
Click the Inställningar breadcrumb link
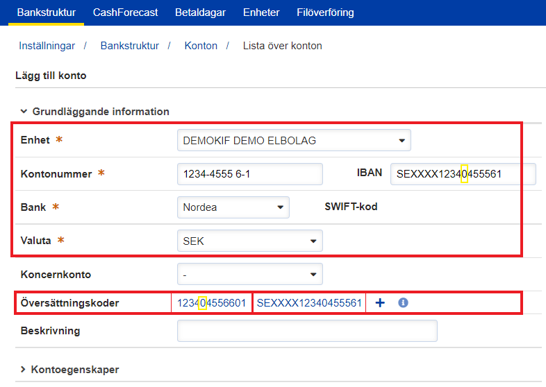tap(47, 46)
